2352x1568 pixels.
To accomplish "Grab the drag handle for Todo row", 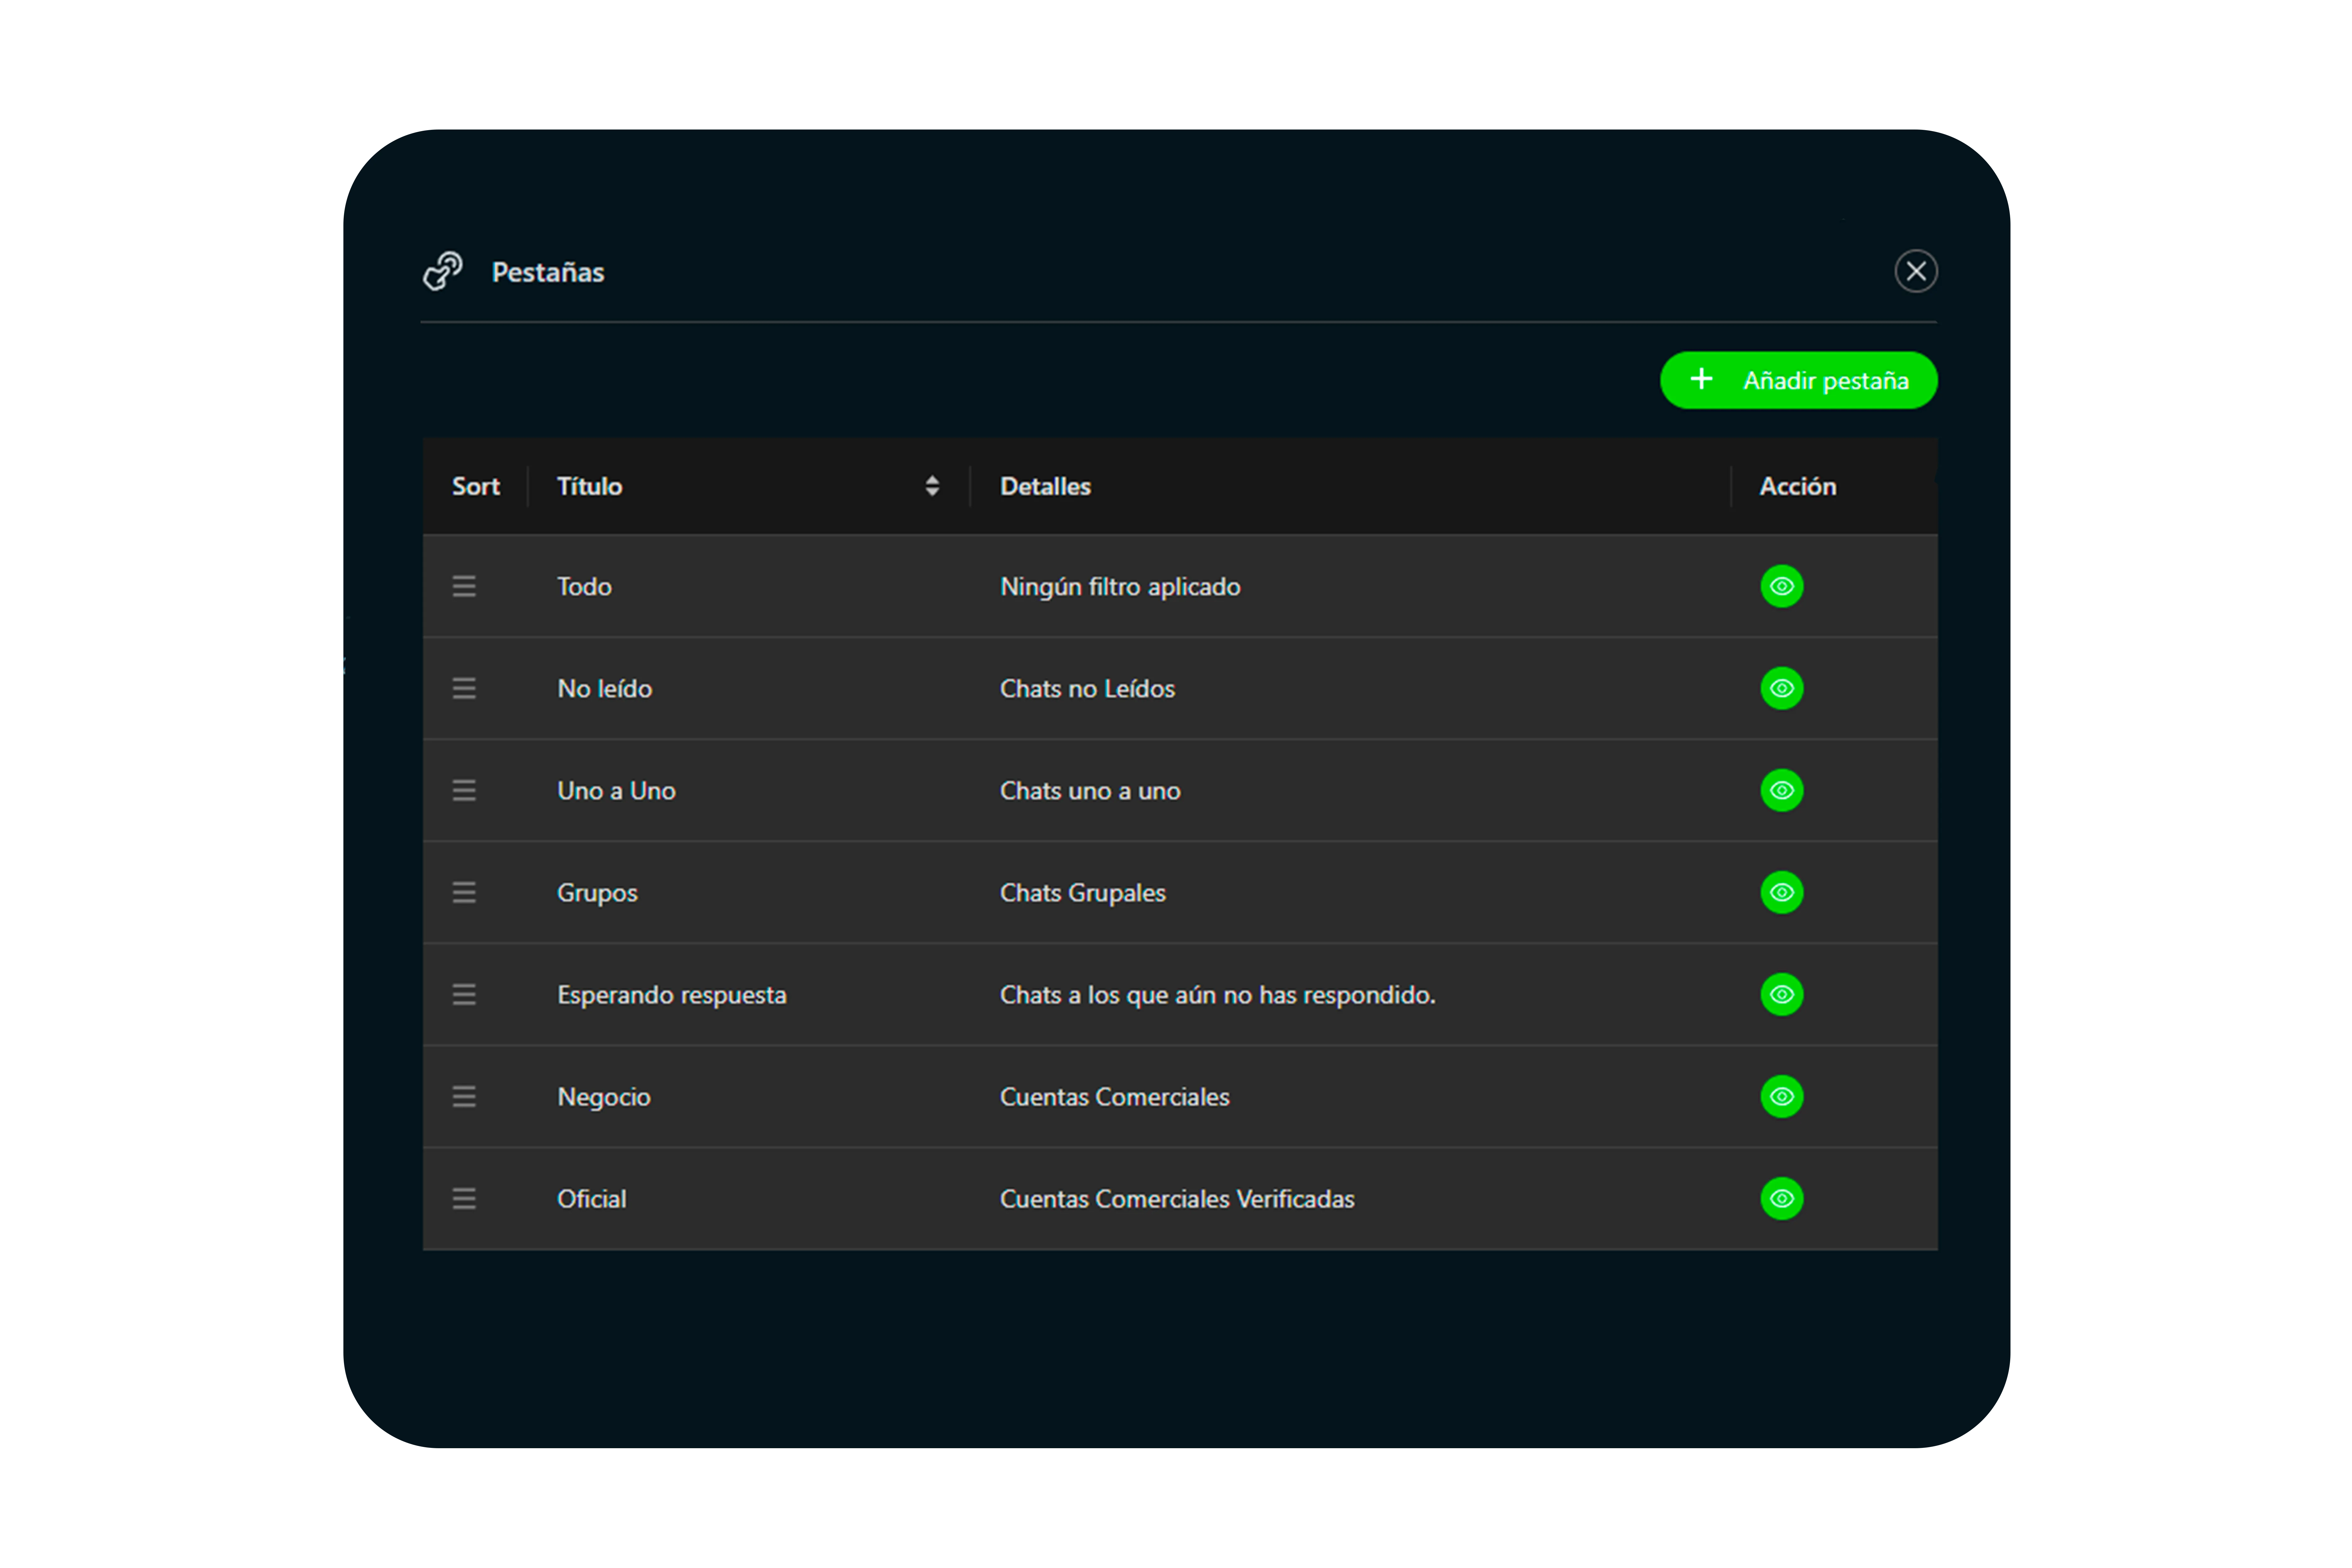I will click(x=464, y=586).
